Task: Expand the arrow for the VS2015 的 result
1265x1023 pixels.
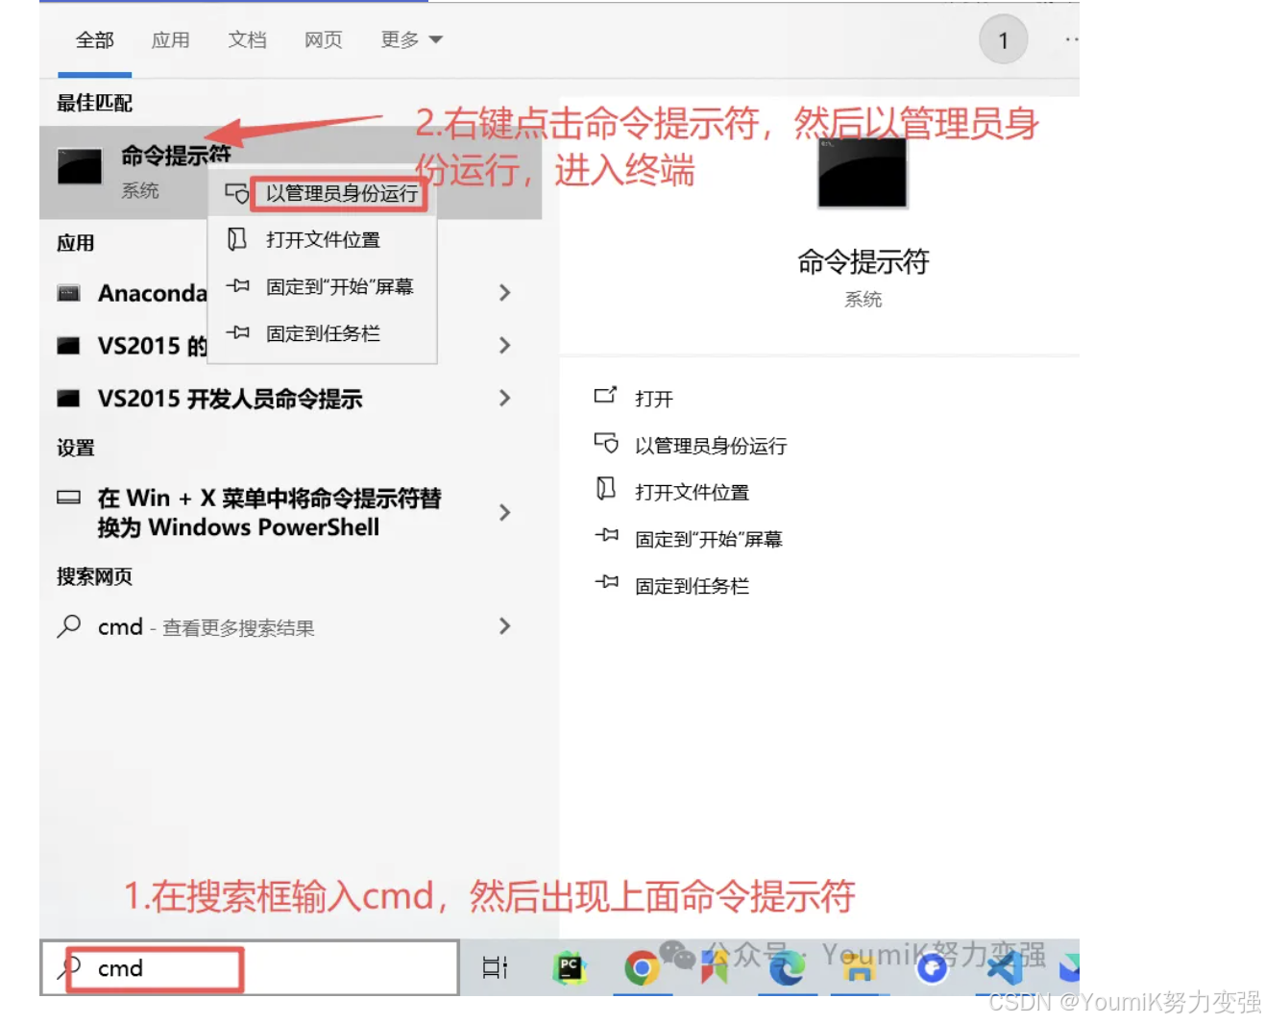Action: 505,345
